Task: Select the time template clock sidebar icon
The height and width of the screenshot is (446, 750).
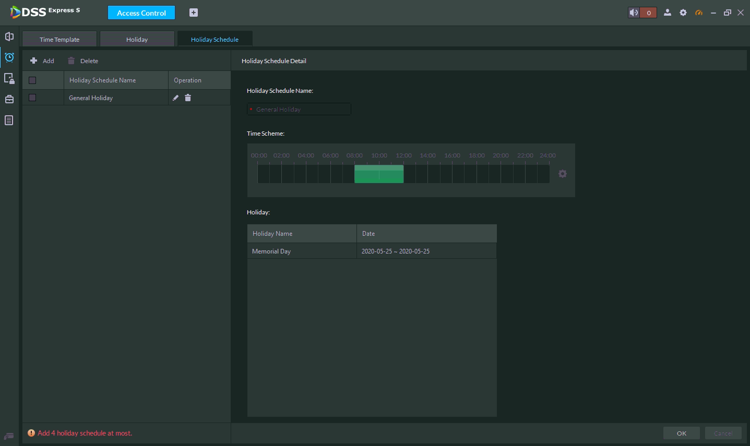Action: point(9,57)
